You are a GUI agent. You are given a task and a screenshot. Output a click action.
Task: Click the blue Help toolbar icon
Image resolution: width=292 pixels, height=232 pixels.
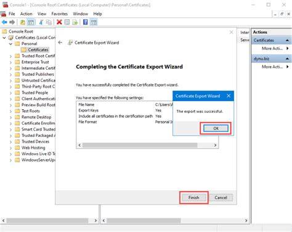click(86, 22)
